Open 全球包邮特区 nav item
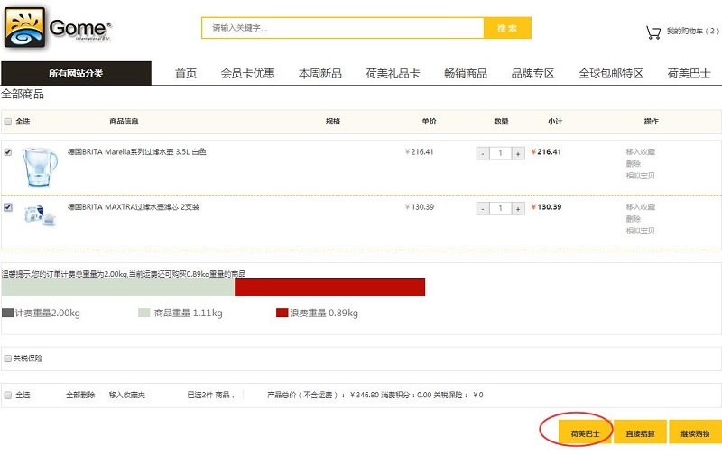 (611, 73)
